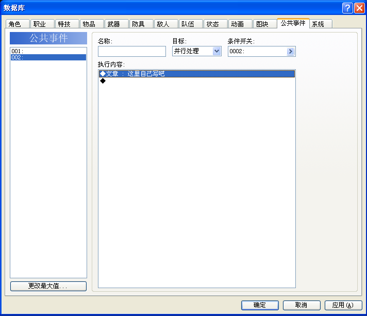
Task: Click the 条件开关 arrow button
Action: tap(290, 51)
